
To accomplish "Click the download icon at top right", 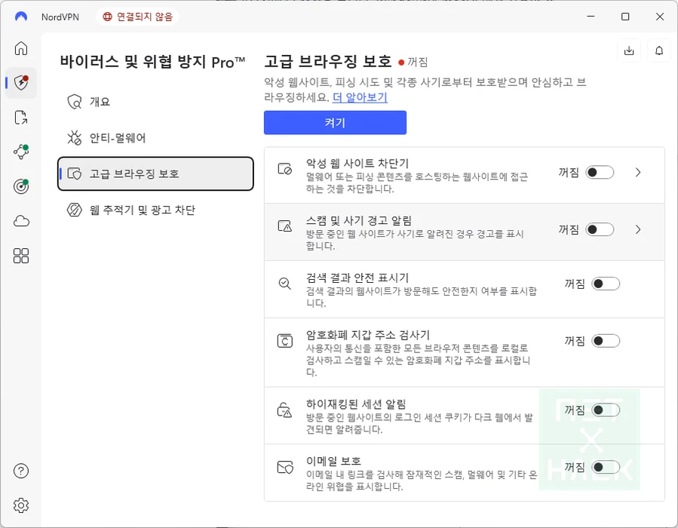I will tap(629, 51).
